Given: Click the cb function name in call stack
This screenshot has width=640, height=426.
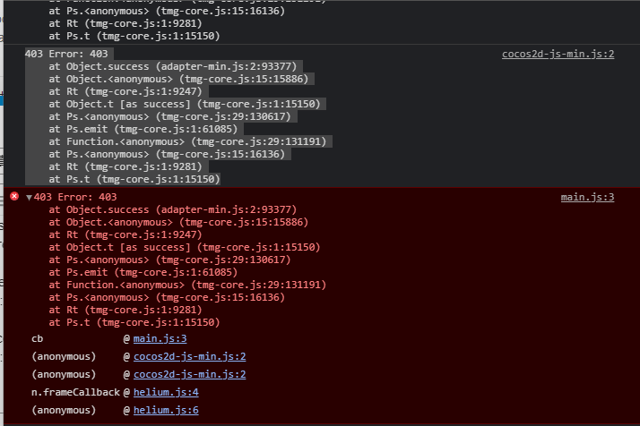Looking at the screenshot, I should 38,338.
